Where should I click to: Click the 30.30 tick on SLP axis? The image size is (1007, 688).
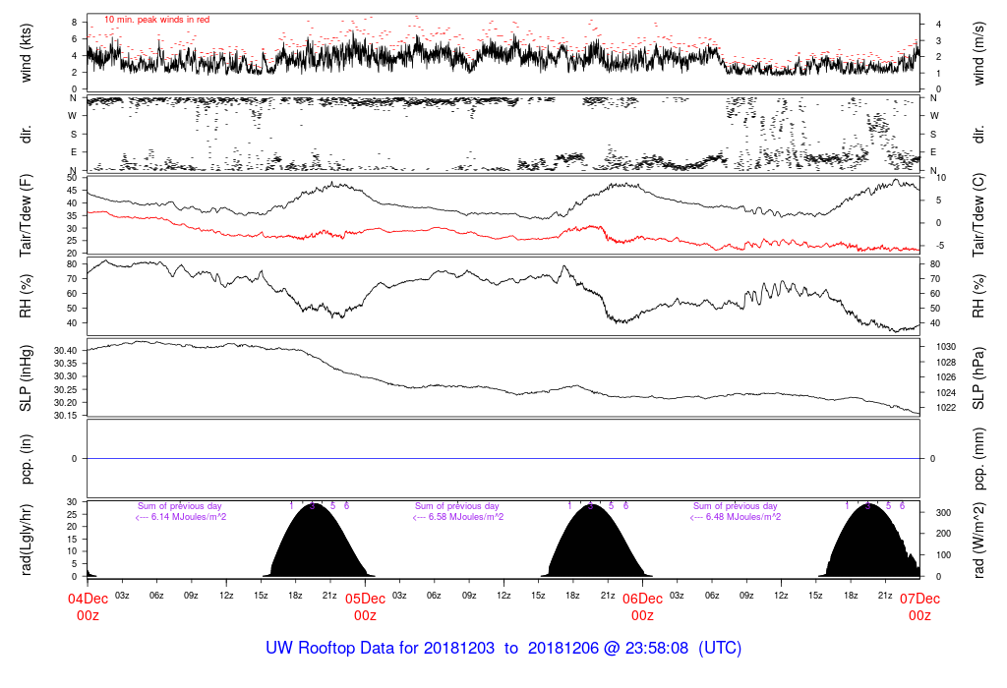65,376
